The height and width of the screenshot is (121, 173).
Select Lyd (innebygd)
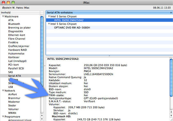17,61
